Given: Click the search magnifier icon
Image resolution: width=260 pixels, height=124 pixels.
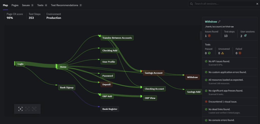Looking at the screenshot, I should 192,4.
